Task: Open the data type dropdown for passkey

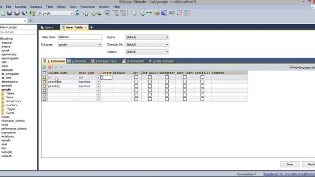Action: pos(98,86)
